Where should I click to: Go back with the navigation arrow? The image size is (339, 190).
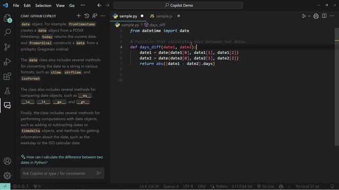point(99,5)
